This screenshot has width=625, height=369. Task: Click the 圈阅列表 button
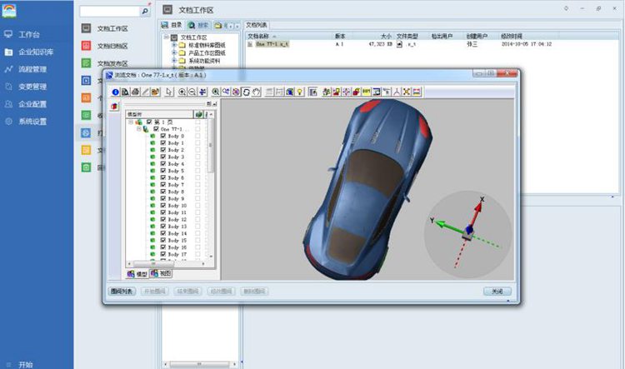[122, 292]
